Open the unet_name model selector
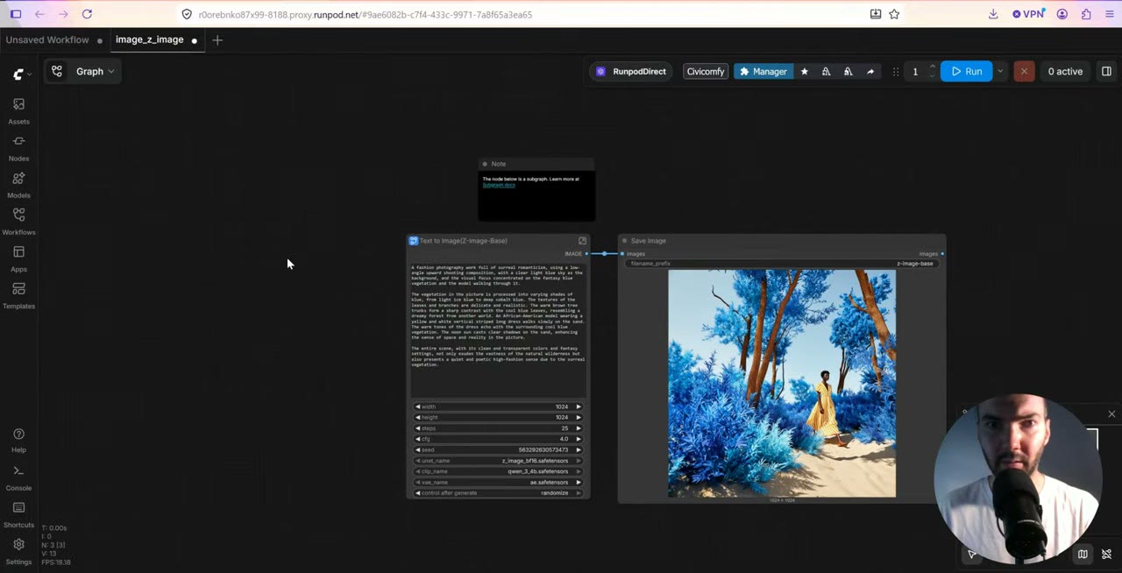 coord(498,461)
